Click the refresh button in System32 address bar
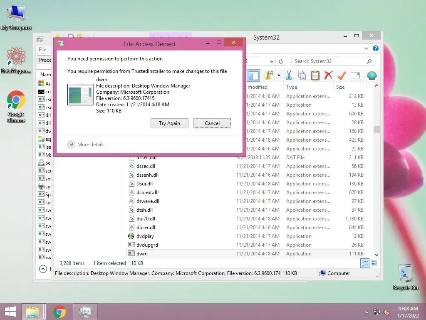 point(281,61)
